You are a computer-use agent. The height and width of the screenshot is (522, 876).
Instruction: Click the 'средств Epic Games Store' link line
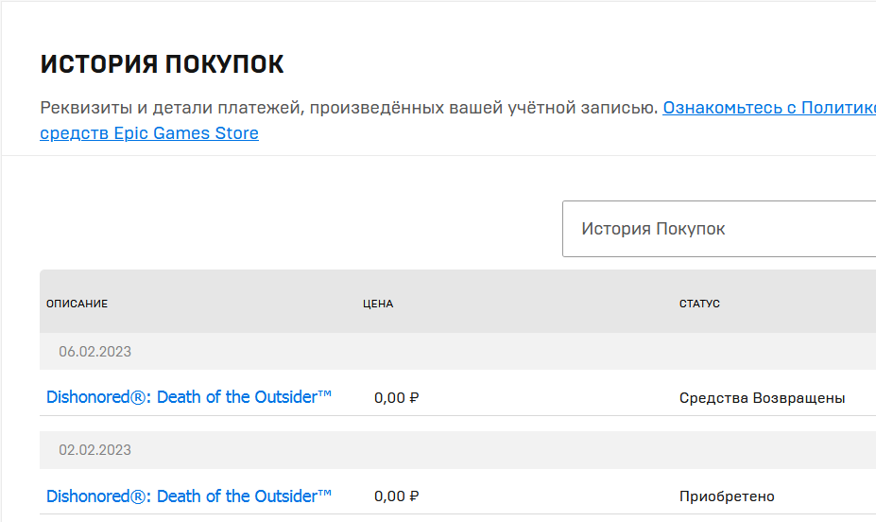click(149, 133)
